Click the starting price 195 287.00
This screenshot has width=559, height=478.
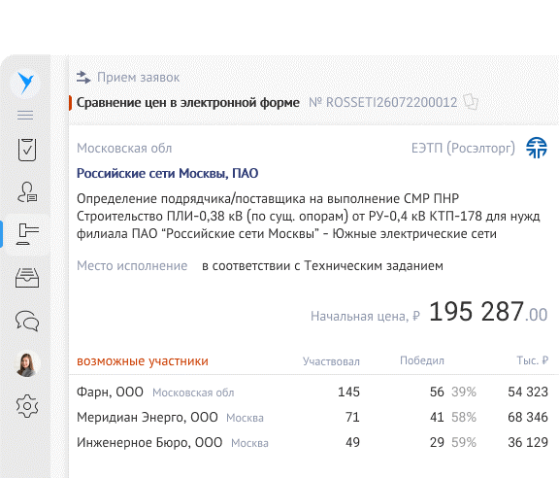pyautogui.click(x=488, y=312)
